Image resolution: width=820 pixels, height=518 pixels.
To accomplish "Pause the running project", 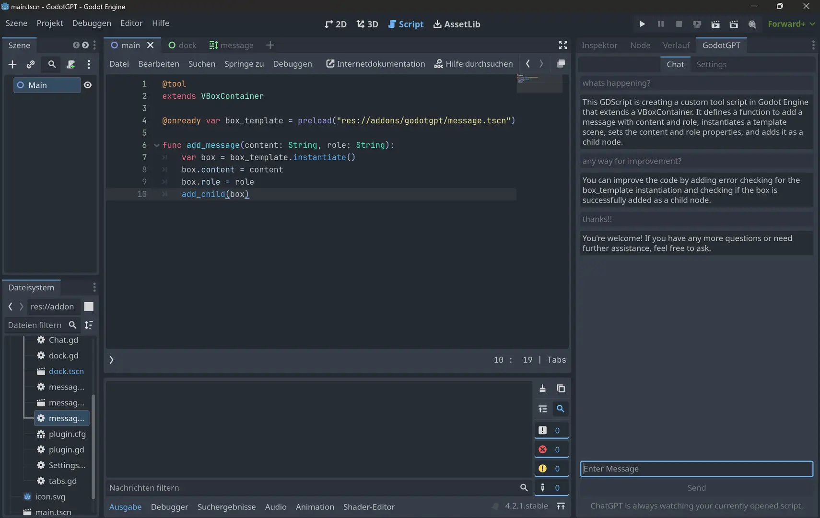I will (x=661, y=24).
